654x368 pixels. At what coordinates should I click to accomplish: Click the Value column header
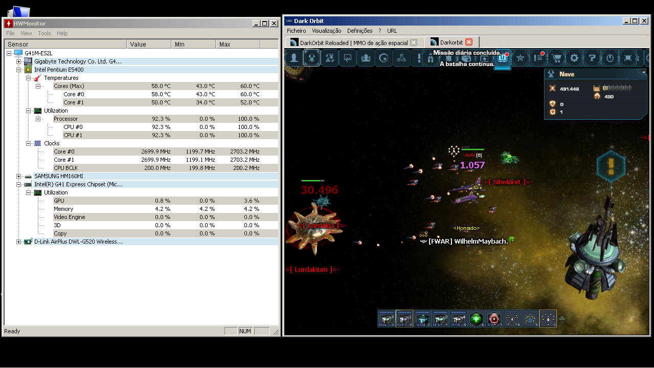click(149, 45)
